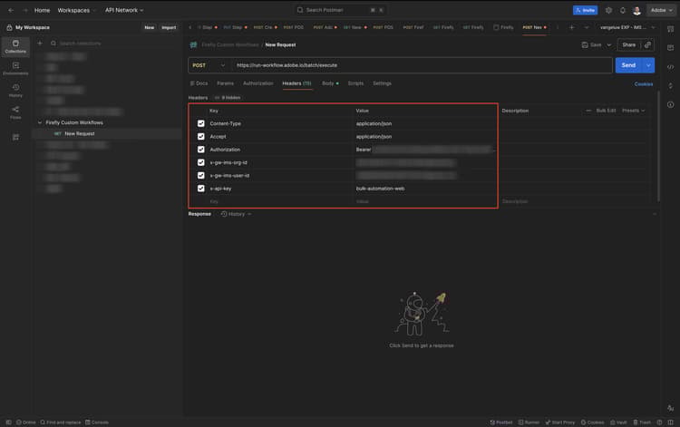Open the Cookies link

[644, 84]
